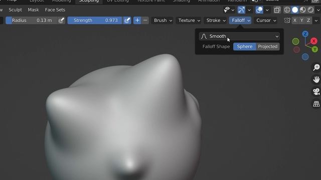Toggle viewport gizmos display

[241, 10]
